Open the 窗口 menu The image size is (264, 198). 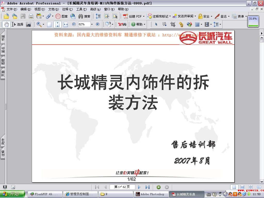[x=109, y=9]
